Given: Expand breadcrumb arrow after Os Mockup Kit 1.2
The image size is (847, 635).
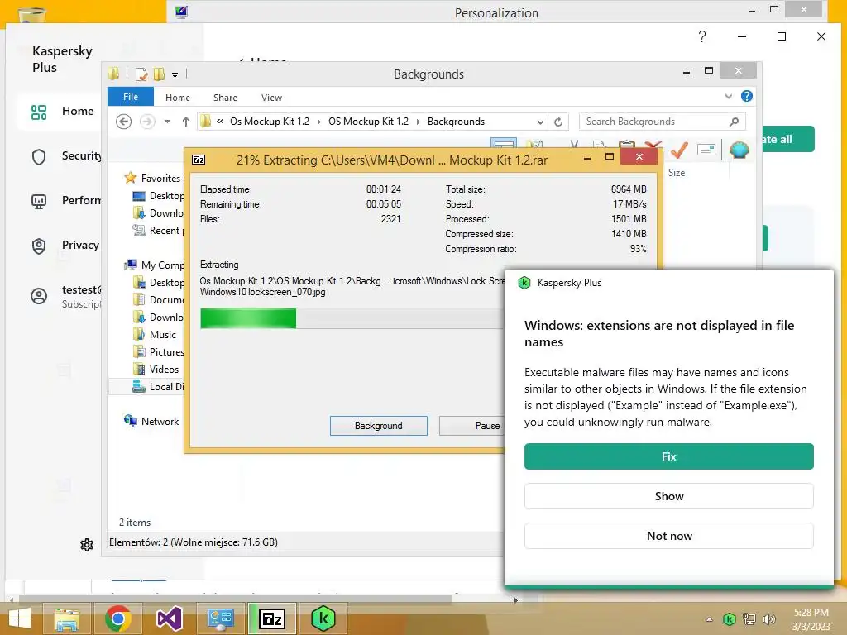Looking at the screenshot, I should 318,122.
